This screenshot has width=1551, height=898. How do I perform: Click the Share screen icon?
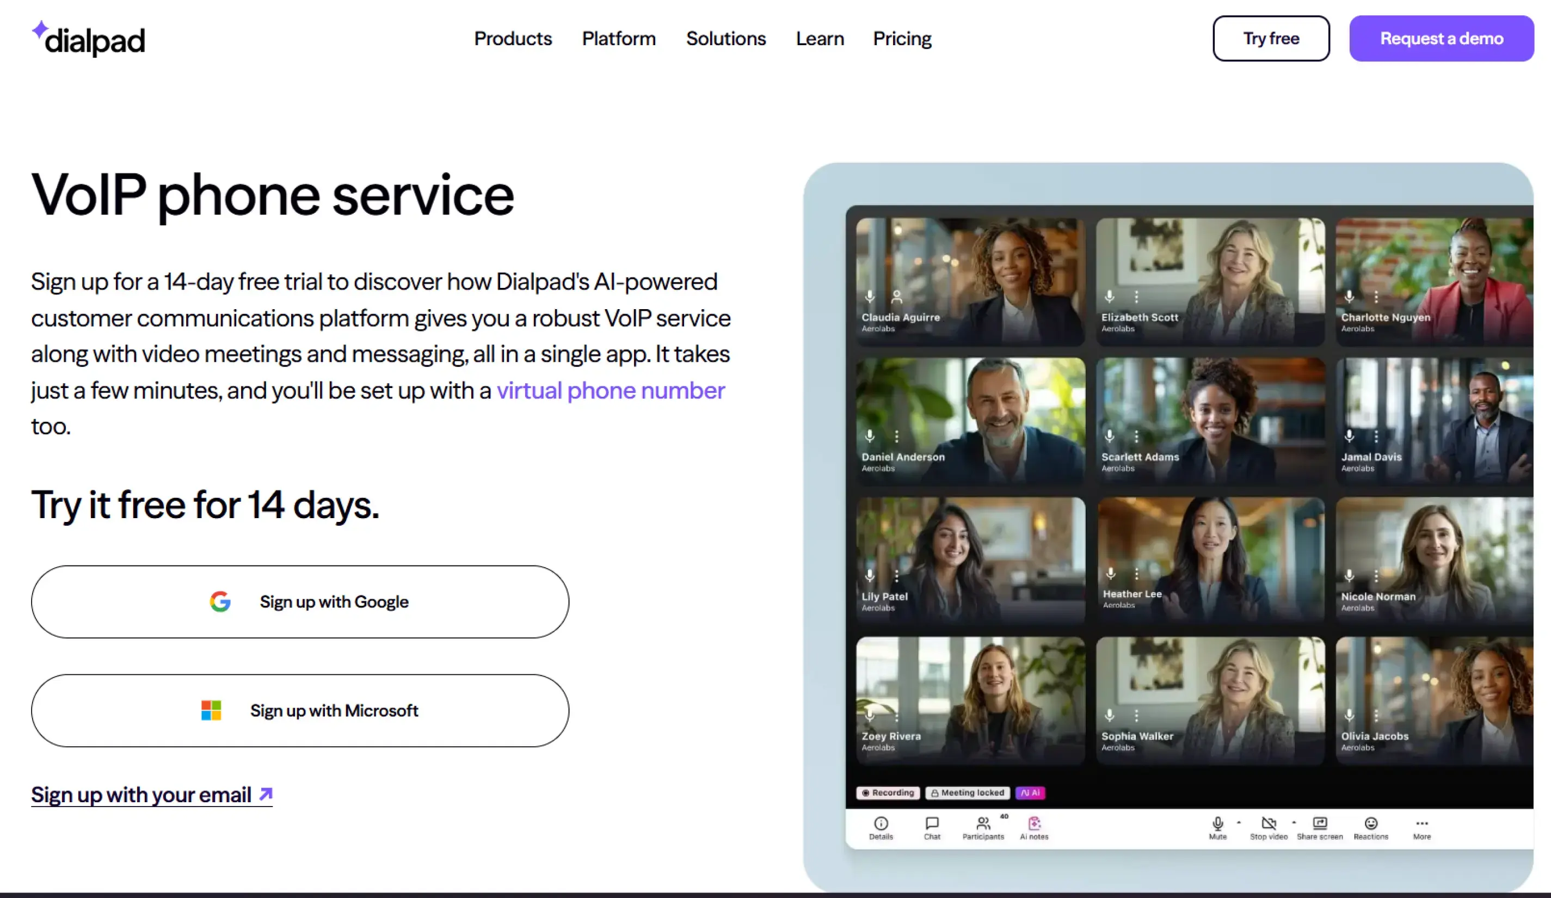pos(1320,828)
